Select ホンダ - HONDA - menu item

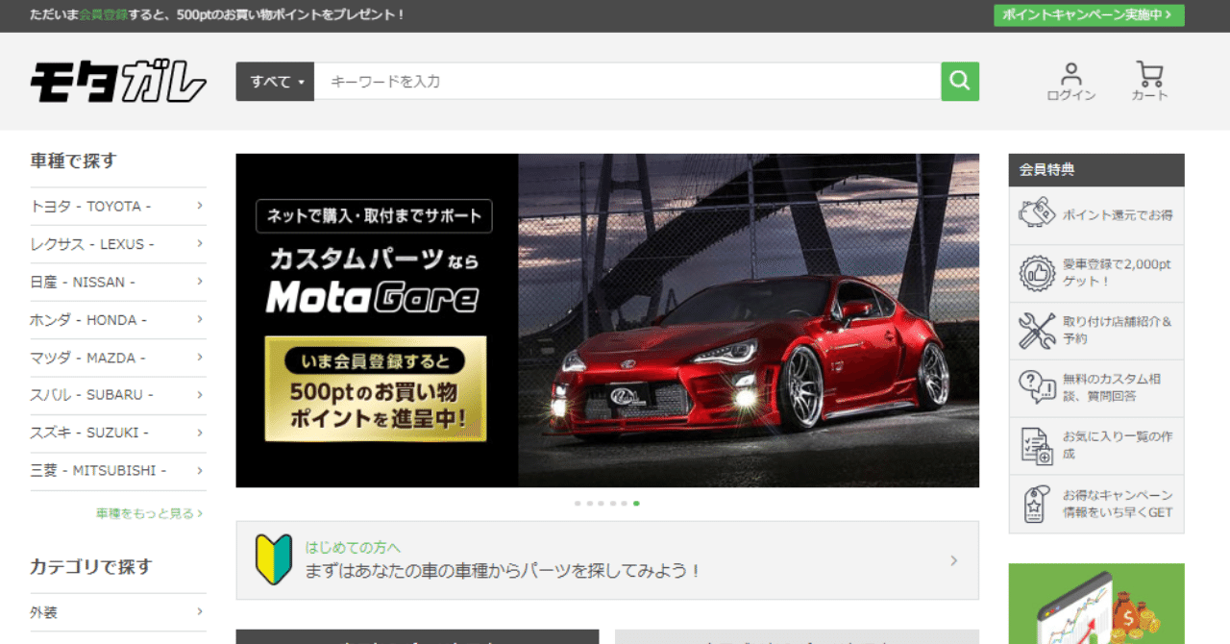click(118, 320)
